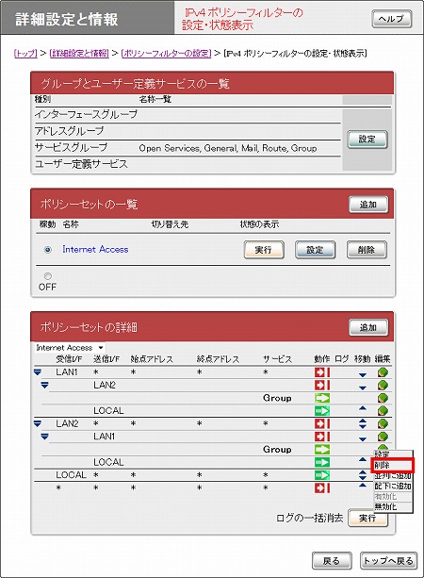The image size is (424, 578).
Task: Click the 戻る button
Action: pyautogui.click(x=332, y=561)
